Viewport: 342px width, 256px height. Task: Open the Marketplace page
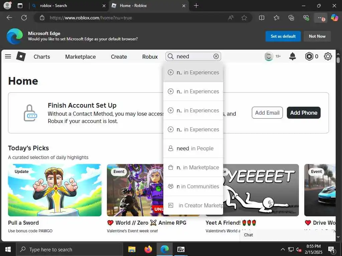coord(80,57)
